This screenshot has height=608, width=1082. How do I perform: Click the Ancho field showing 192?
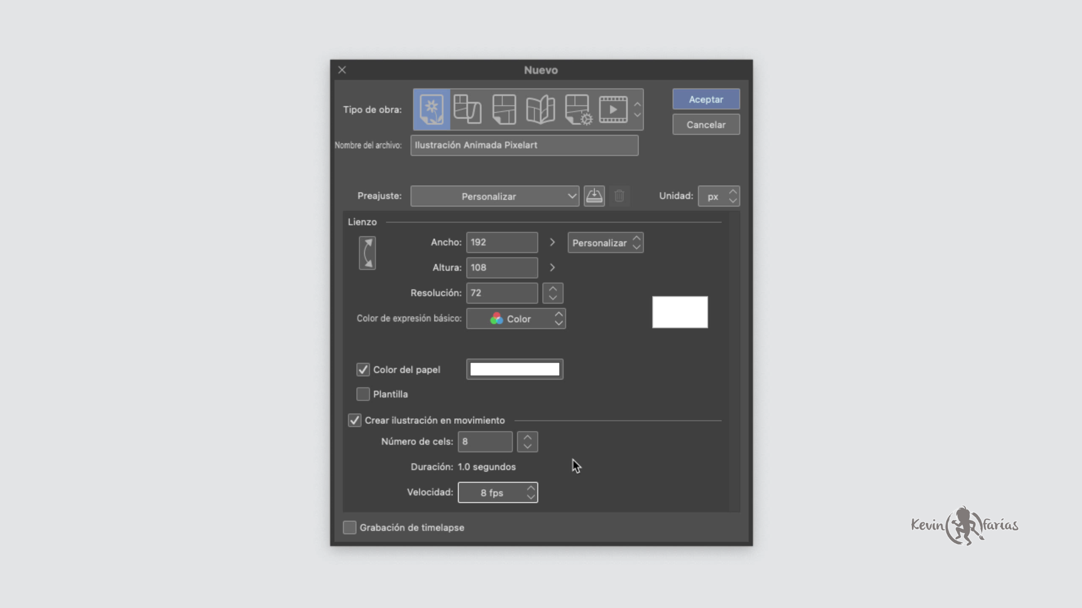(502, 242)
